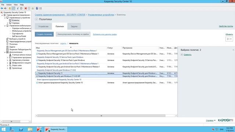235x132 pixels.
Task: Click the Refresh toolbar icon before Help
Action: point(33,8)
